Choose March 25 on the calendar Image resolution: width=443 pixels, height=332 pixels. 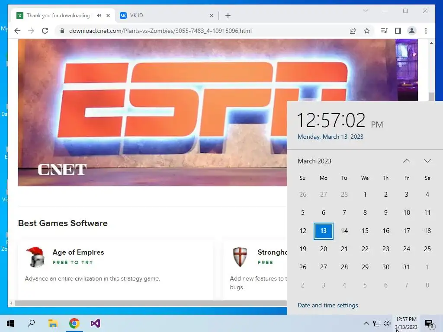(x=427, y=249)
